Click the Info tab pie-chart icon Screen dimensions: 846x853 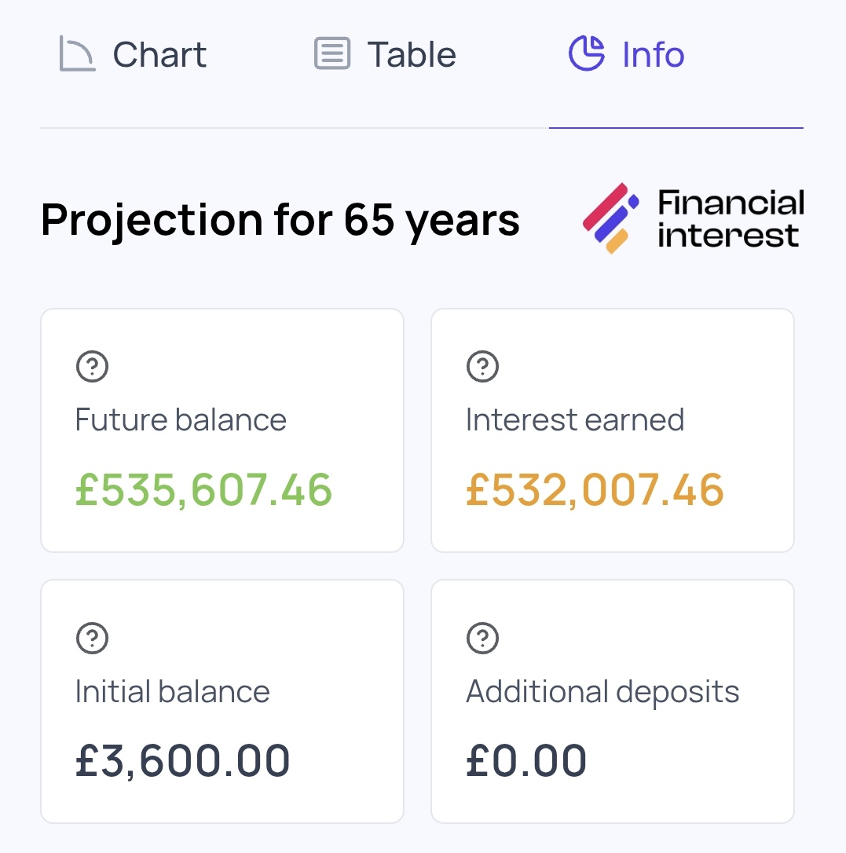(587, 53)
